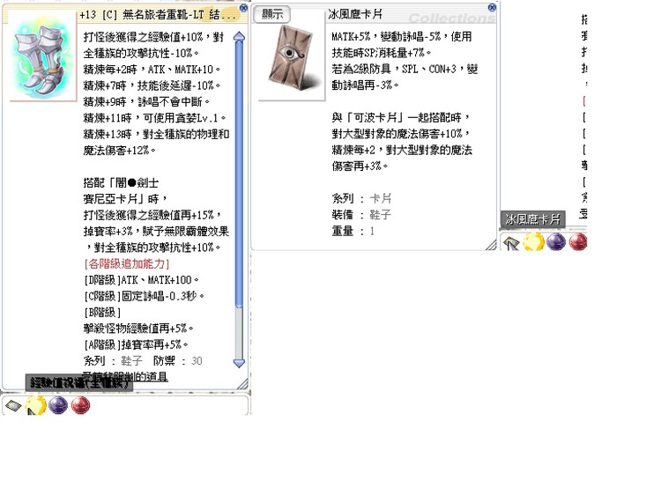
Task: Click the +13 [C] 無名旅者重靴-LT title text
Action: (158, 15)
